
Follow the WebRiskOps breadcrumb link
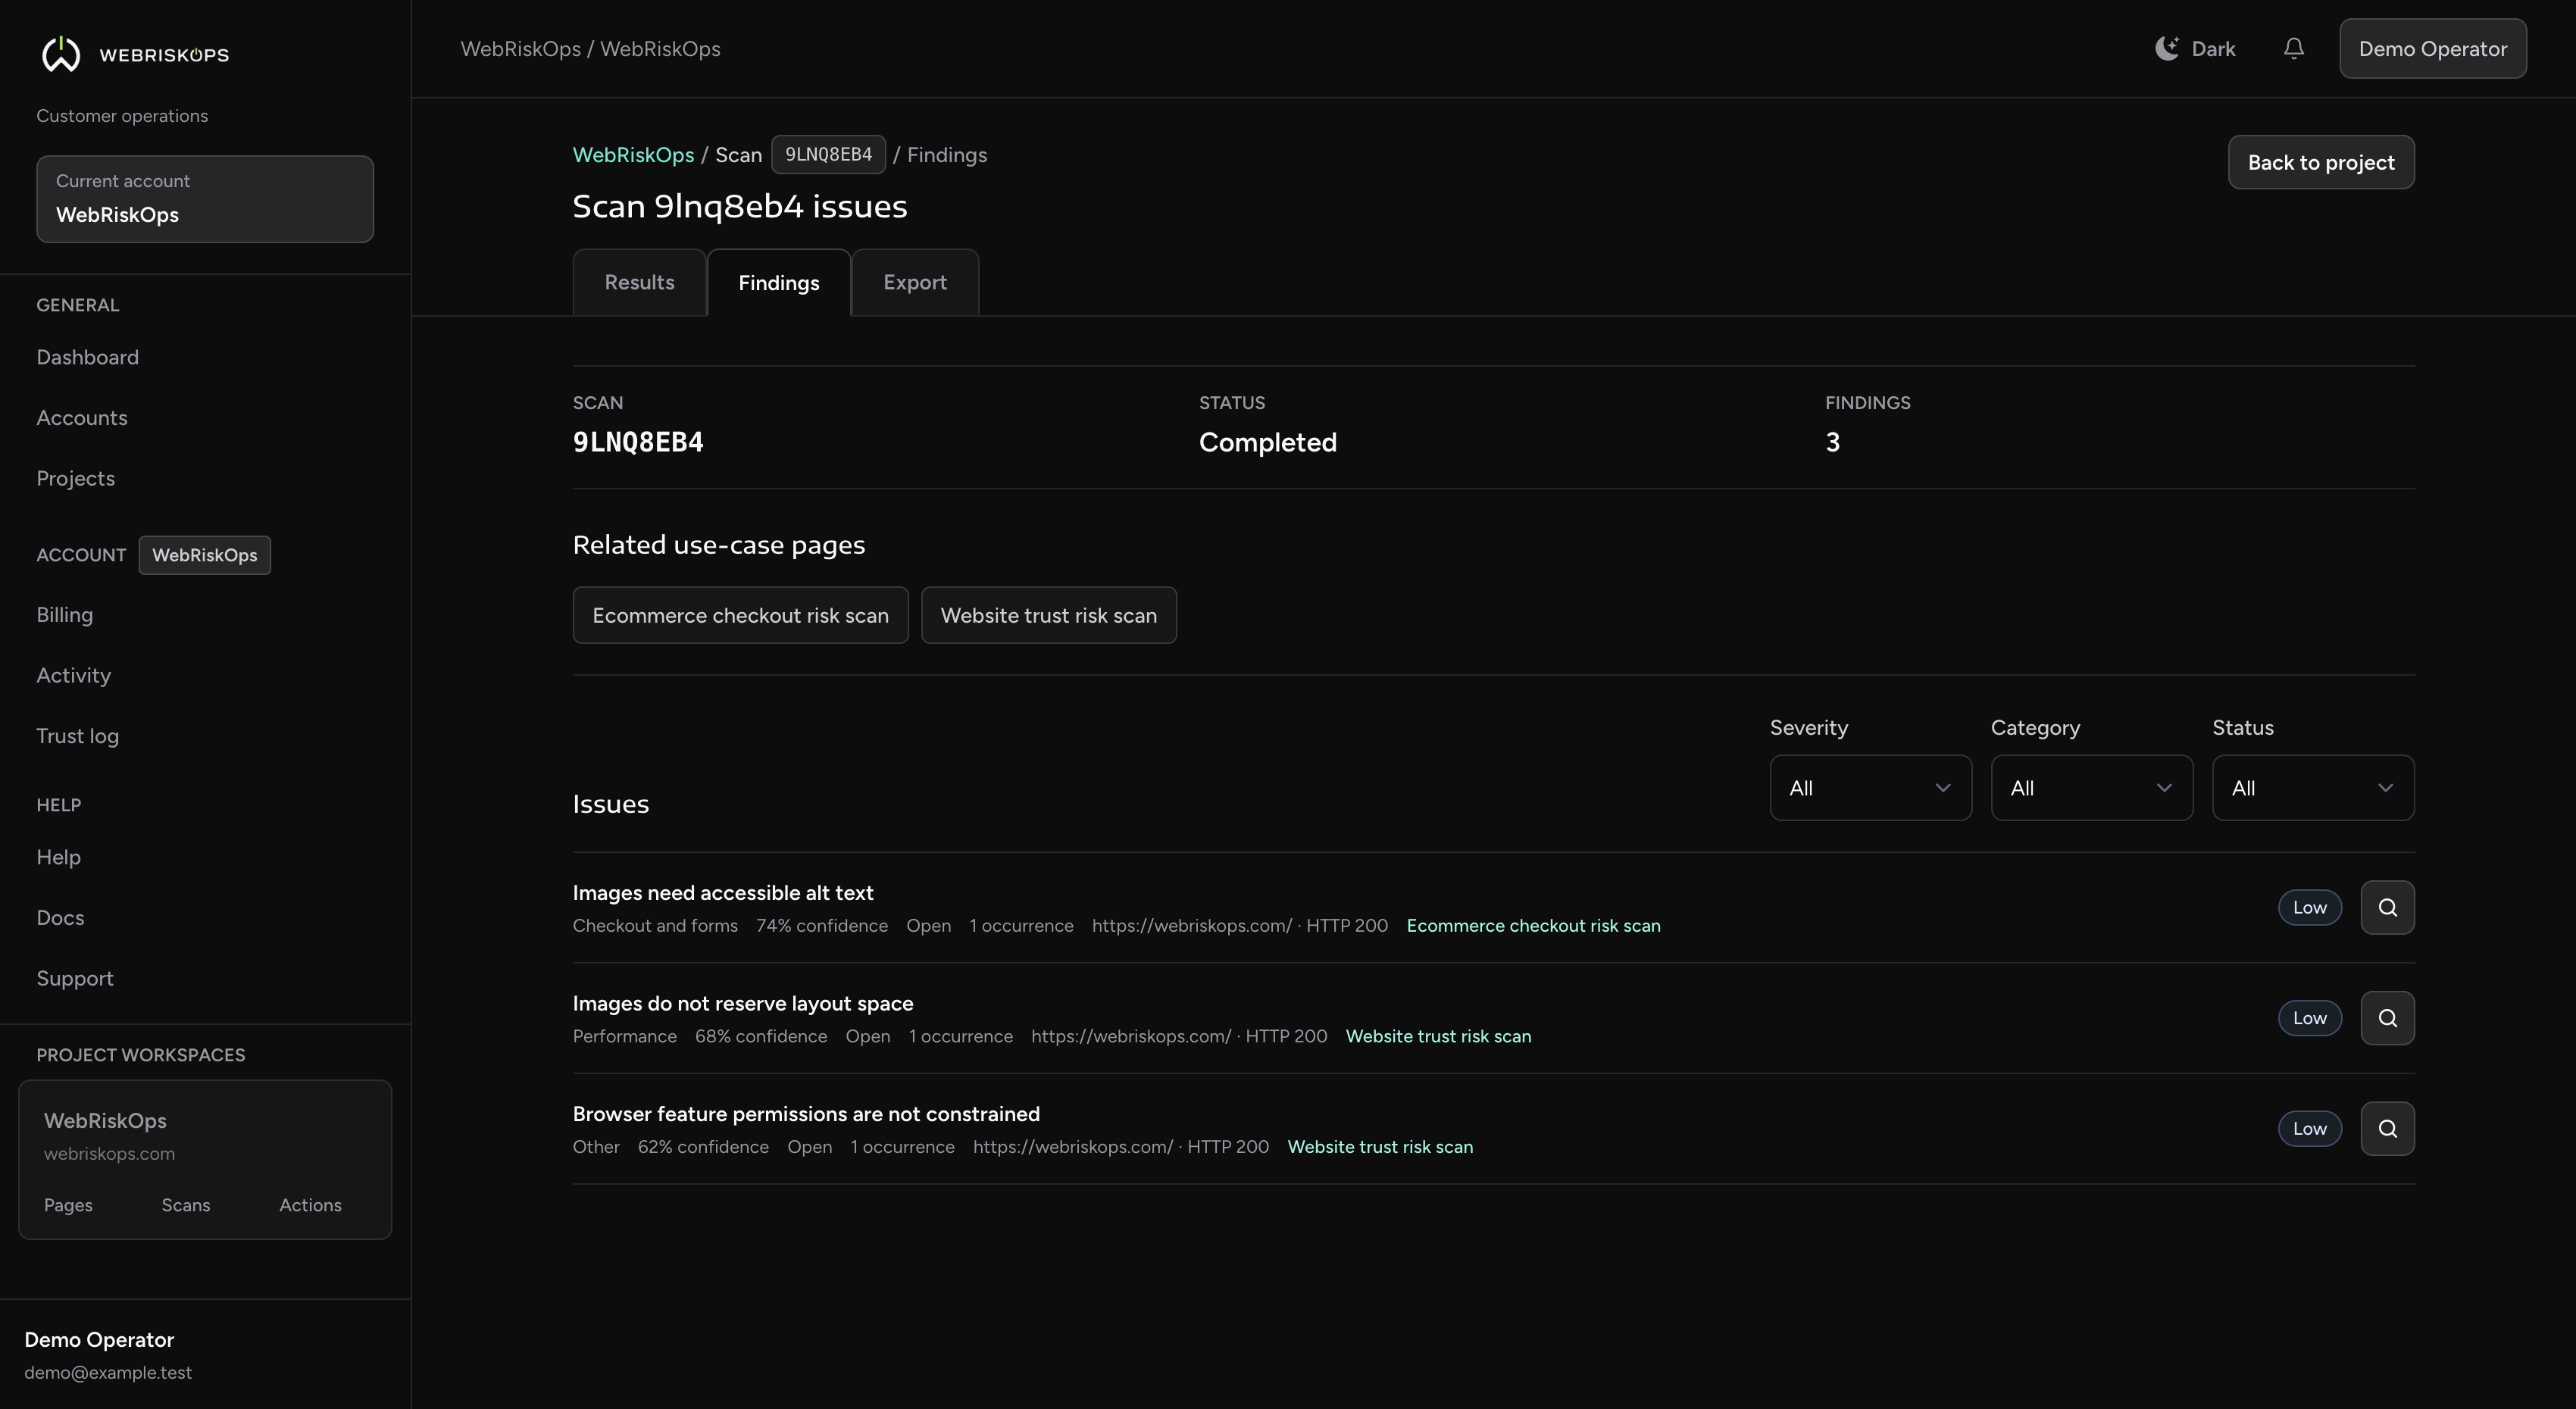point(633,155)
